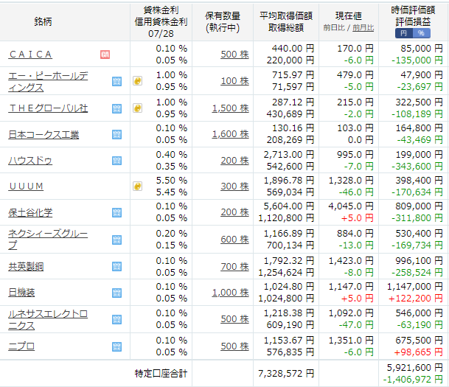Select total loss -1,406,972 円
The height and width of the screenshot is (387, 449).
[x=413, y=380]
